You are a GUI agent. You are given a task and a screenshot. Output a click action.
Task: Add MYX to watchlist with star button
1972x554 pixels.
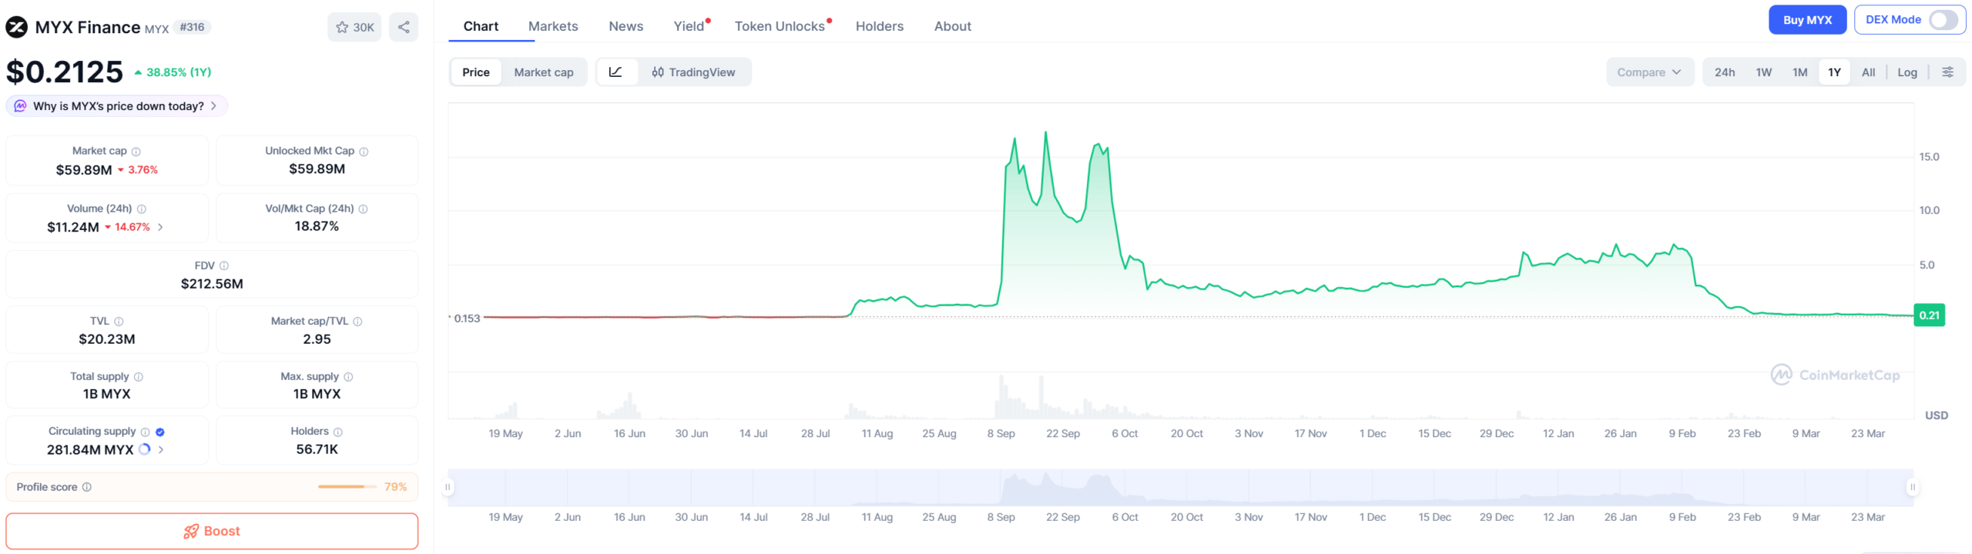354,27
